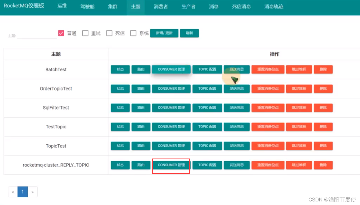Click 重置消费位点 for TestTopic

coord(268,127)
